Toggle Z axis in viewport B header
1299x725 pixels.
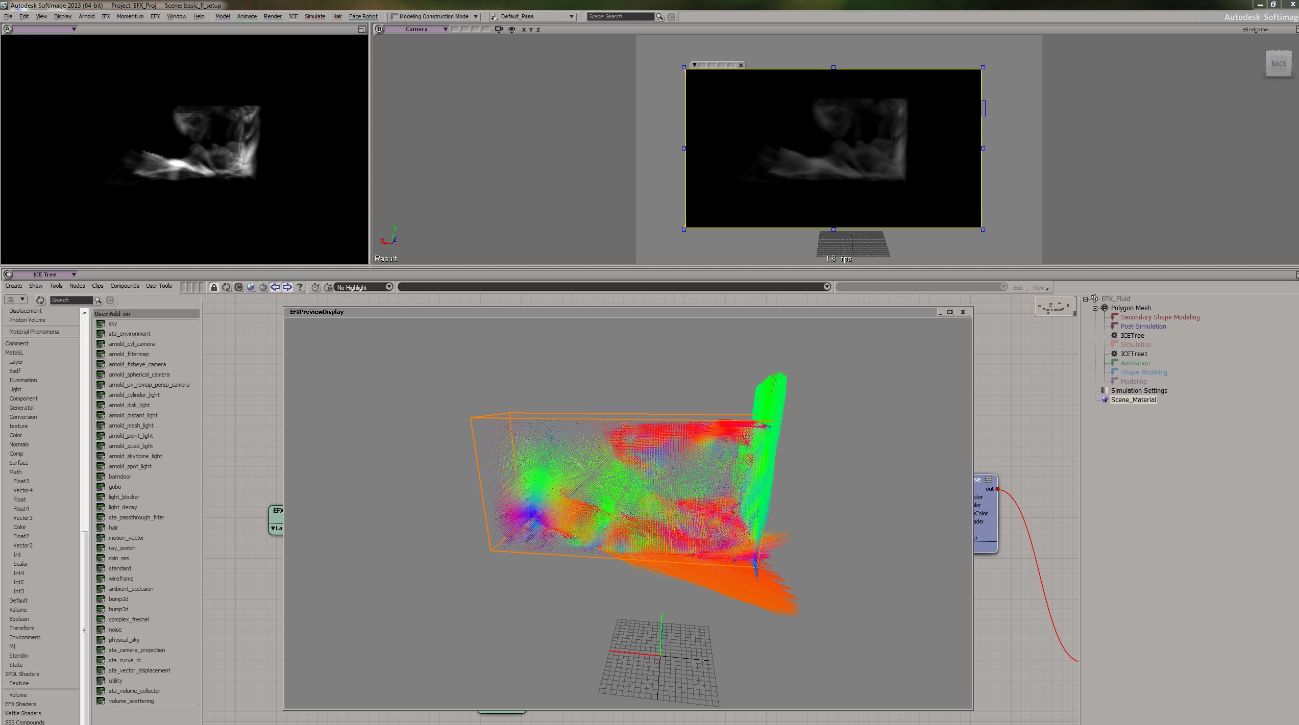tap(538, 30)
